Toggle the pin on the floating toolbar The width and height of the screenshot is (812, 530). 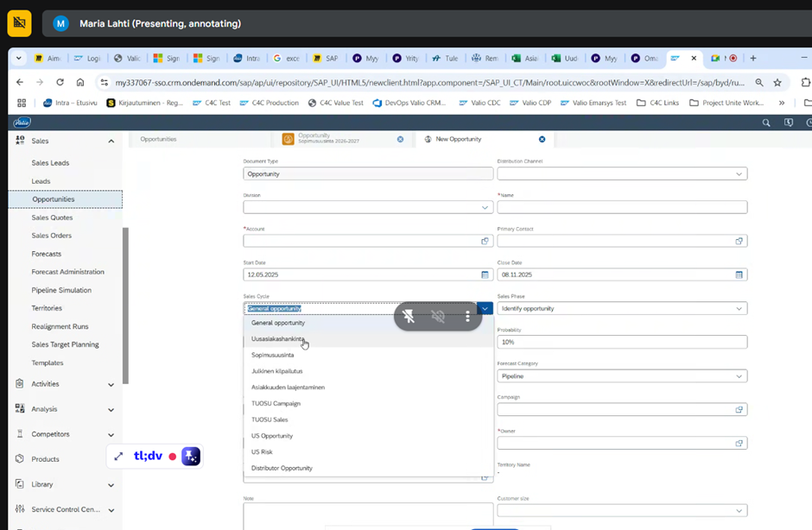[x=409, y=317]
